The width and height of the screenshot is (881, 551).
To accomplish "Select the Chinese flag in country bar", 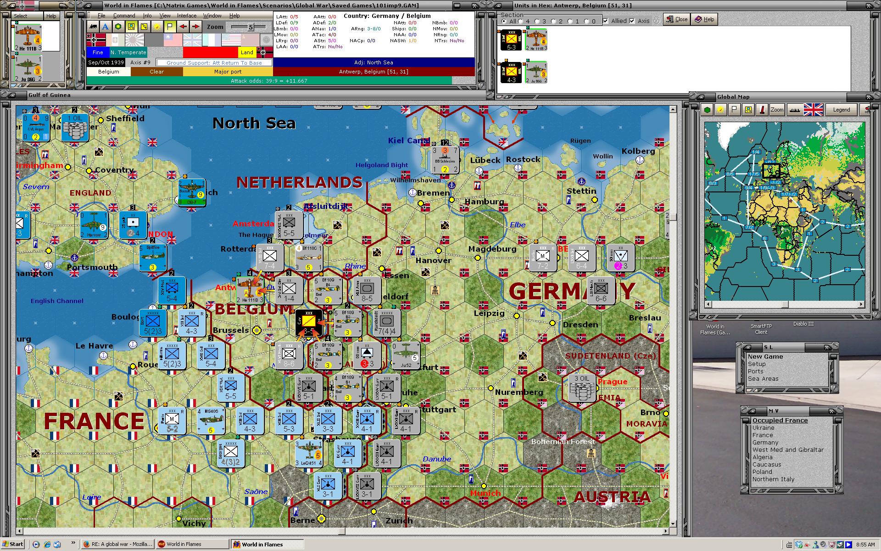I will pyautogui.click(x=173, y=40).
